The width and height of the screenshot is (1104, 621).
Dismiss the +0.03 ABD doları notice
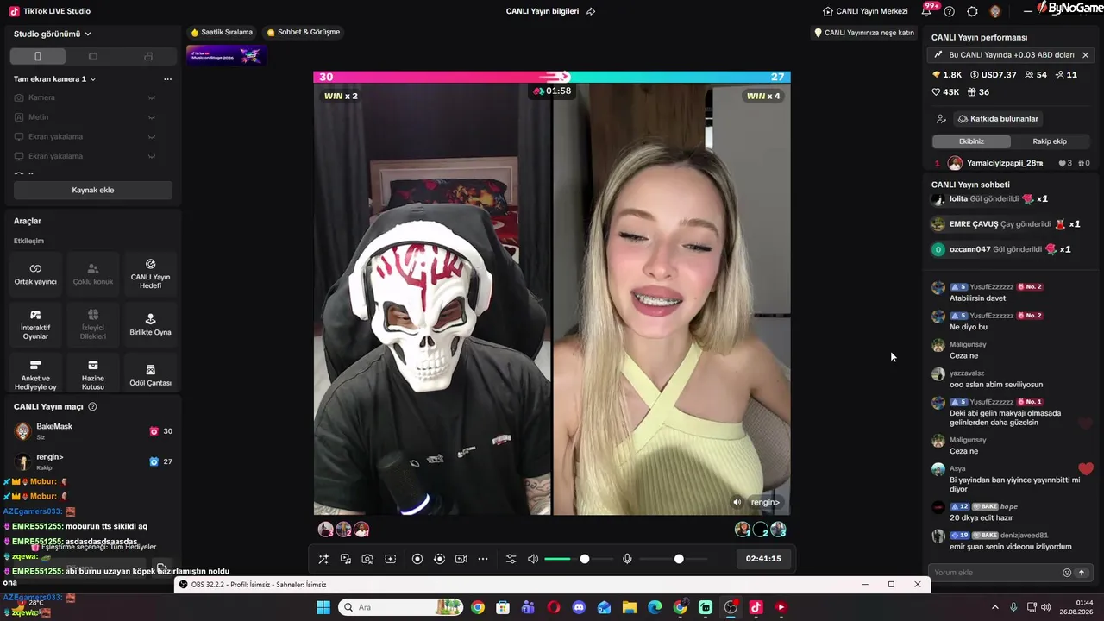click(1085, 55)
